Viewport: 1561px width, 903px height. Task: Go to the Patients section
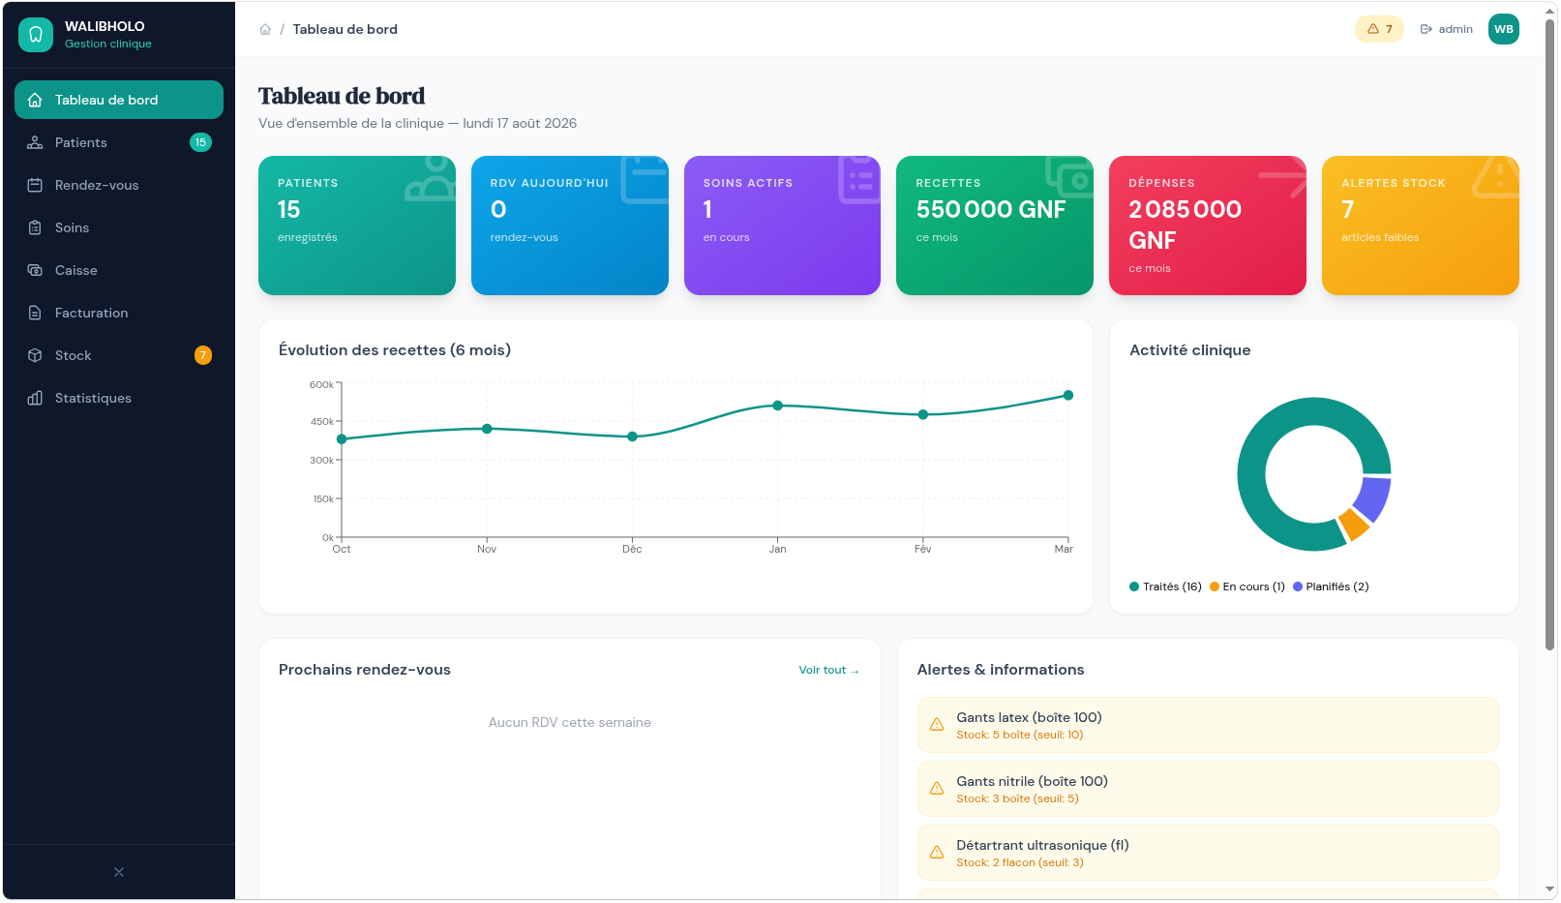point(119,142)
